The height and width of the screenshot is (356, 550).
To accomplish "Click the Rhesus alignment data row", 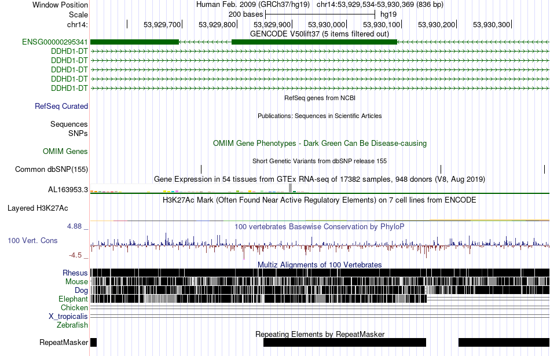I will 320,273.
